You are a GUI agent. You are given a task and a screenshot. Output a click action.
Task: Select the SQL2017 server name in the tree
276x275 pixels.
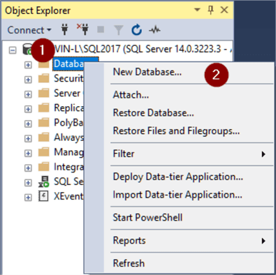[x=143, y=49]
